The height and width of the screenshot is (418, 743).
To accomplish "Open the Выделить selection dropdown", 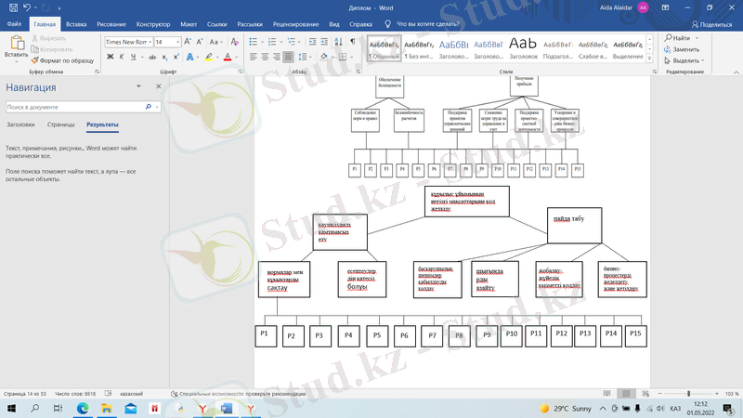I will pyautogui.click(x=684, y=60).
